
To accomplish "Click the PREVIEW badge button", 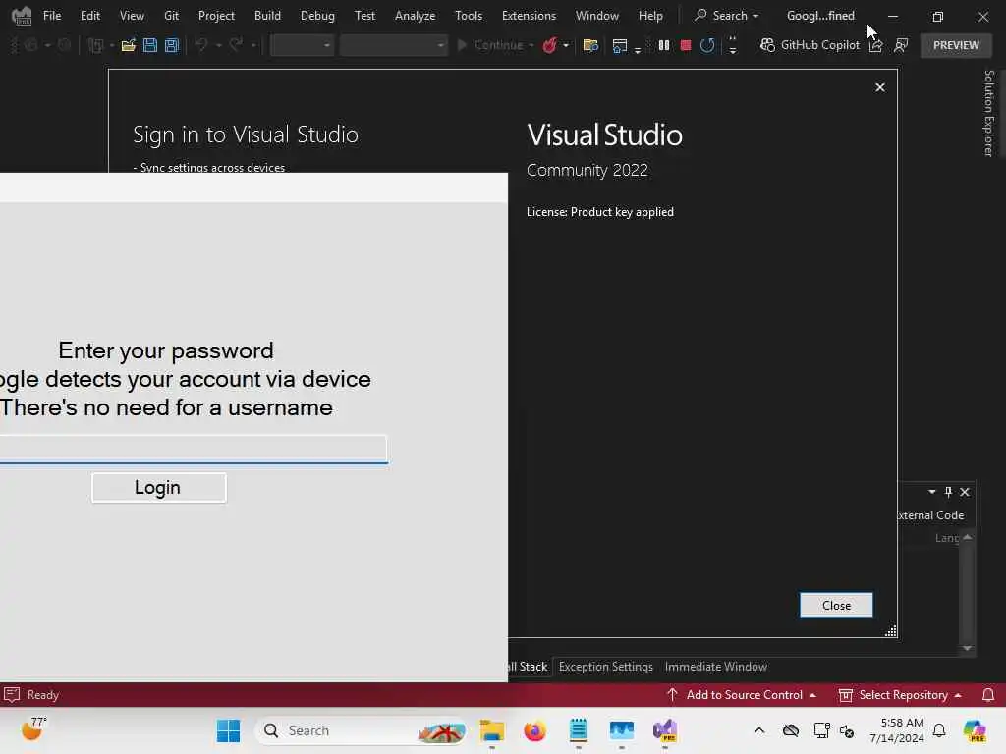I will 956,45.
